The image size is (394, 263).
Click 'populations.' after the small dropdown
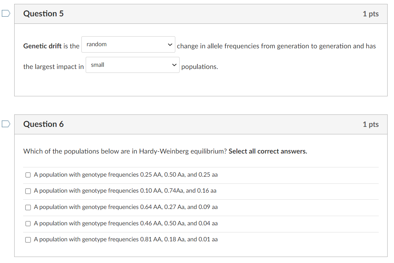point(199,67)
